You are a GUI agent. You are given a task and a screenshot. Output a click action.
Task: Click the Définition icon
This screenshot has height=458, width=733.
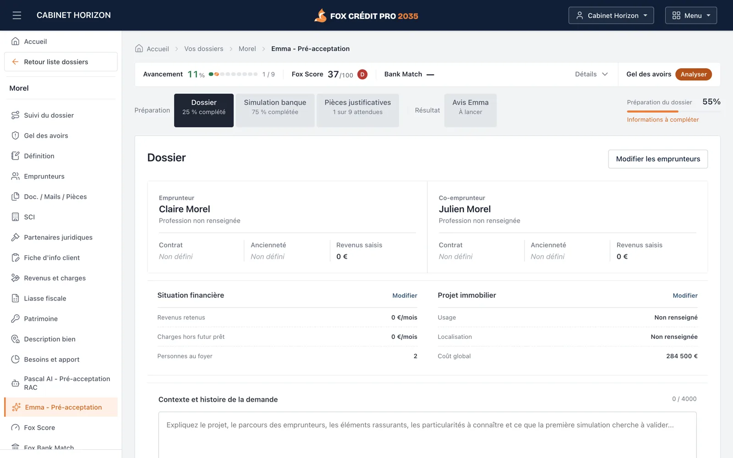[15, 156]
